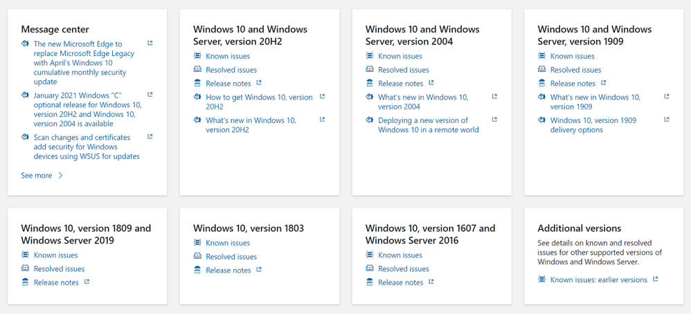Click Release notes icon in 20H2 card
The width and height of the screenshot is (691, 314).
click(197, 83)
